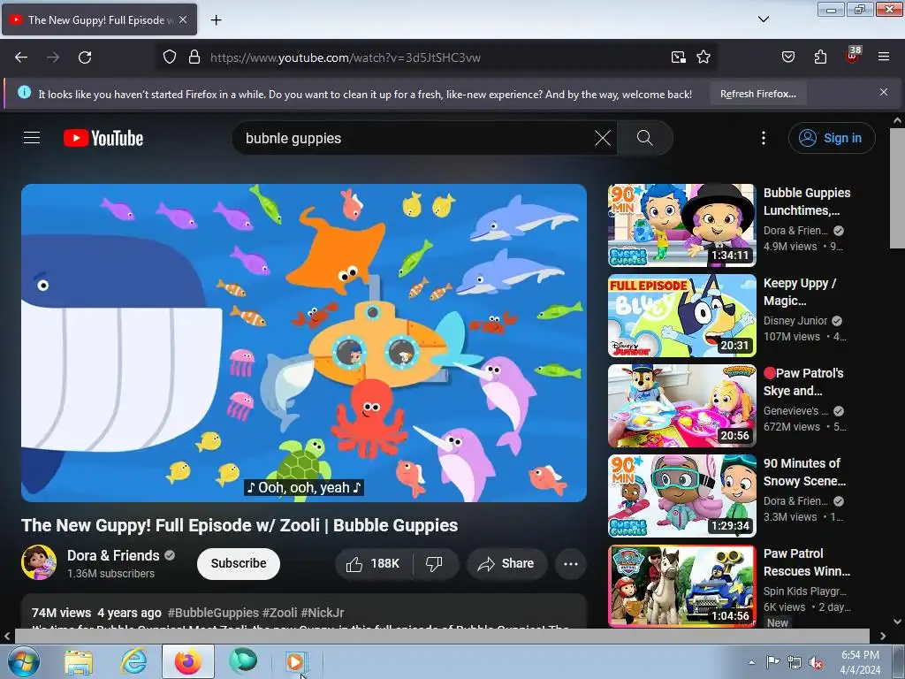Image resolution: width=905 pixels, height=679 pixels.
Task: Open more actions ellipsis under video
Action: 570,564
